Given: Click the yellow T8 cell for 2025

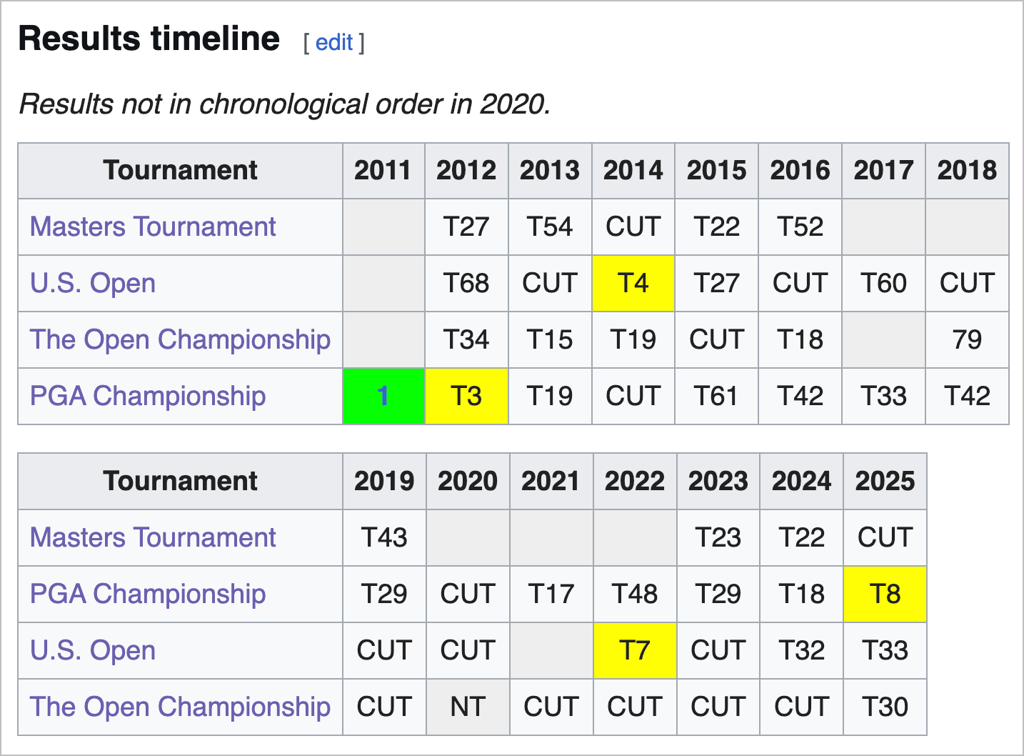Looking at the screenshot, I should coord(885,595).
